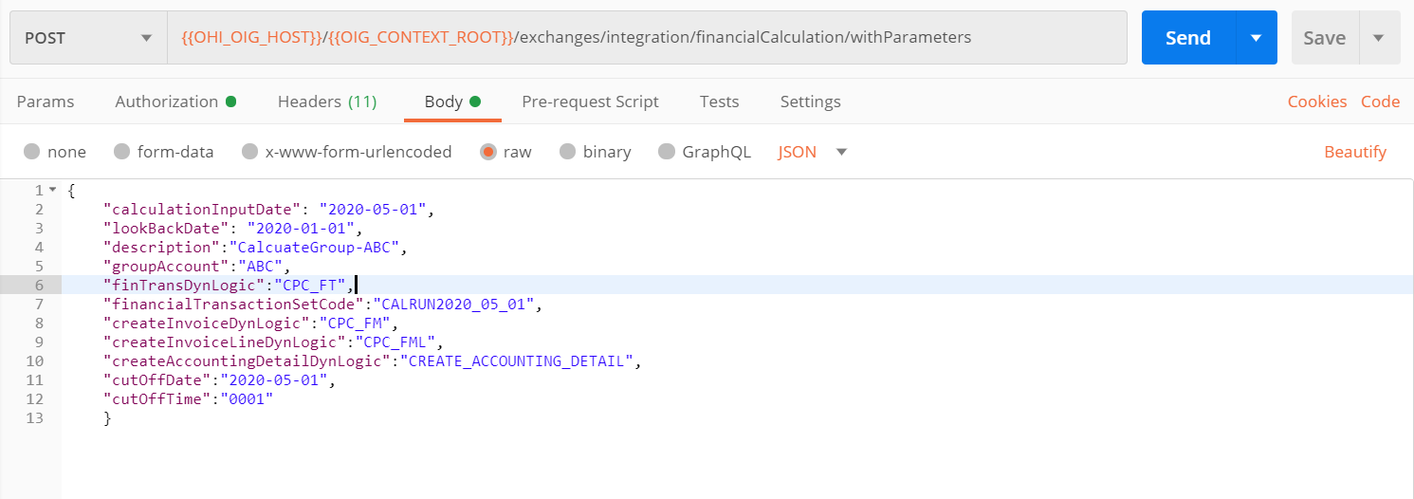
Task: Choose x-www-form-urlencoded body type
Action: coord(346,152)
